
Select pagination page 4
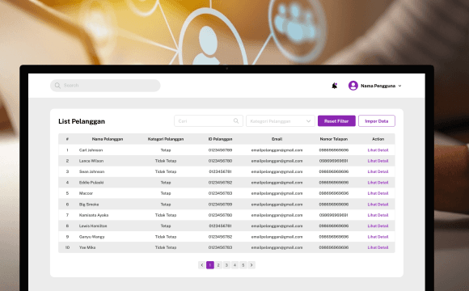234,265
